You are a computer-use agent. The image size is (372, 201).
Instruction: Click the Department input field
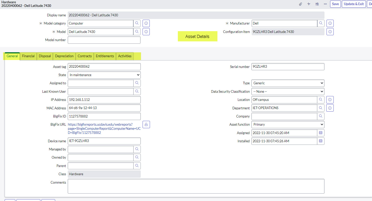tap(284, 108)
